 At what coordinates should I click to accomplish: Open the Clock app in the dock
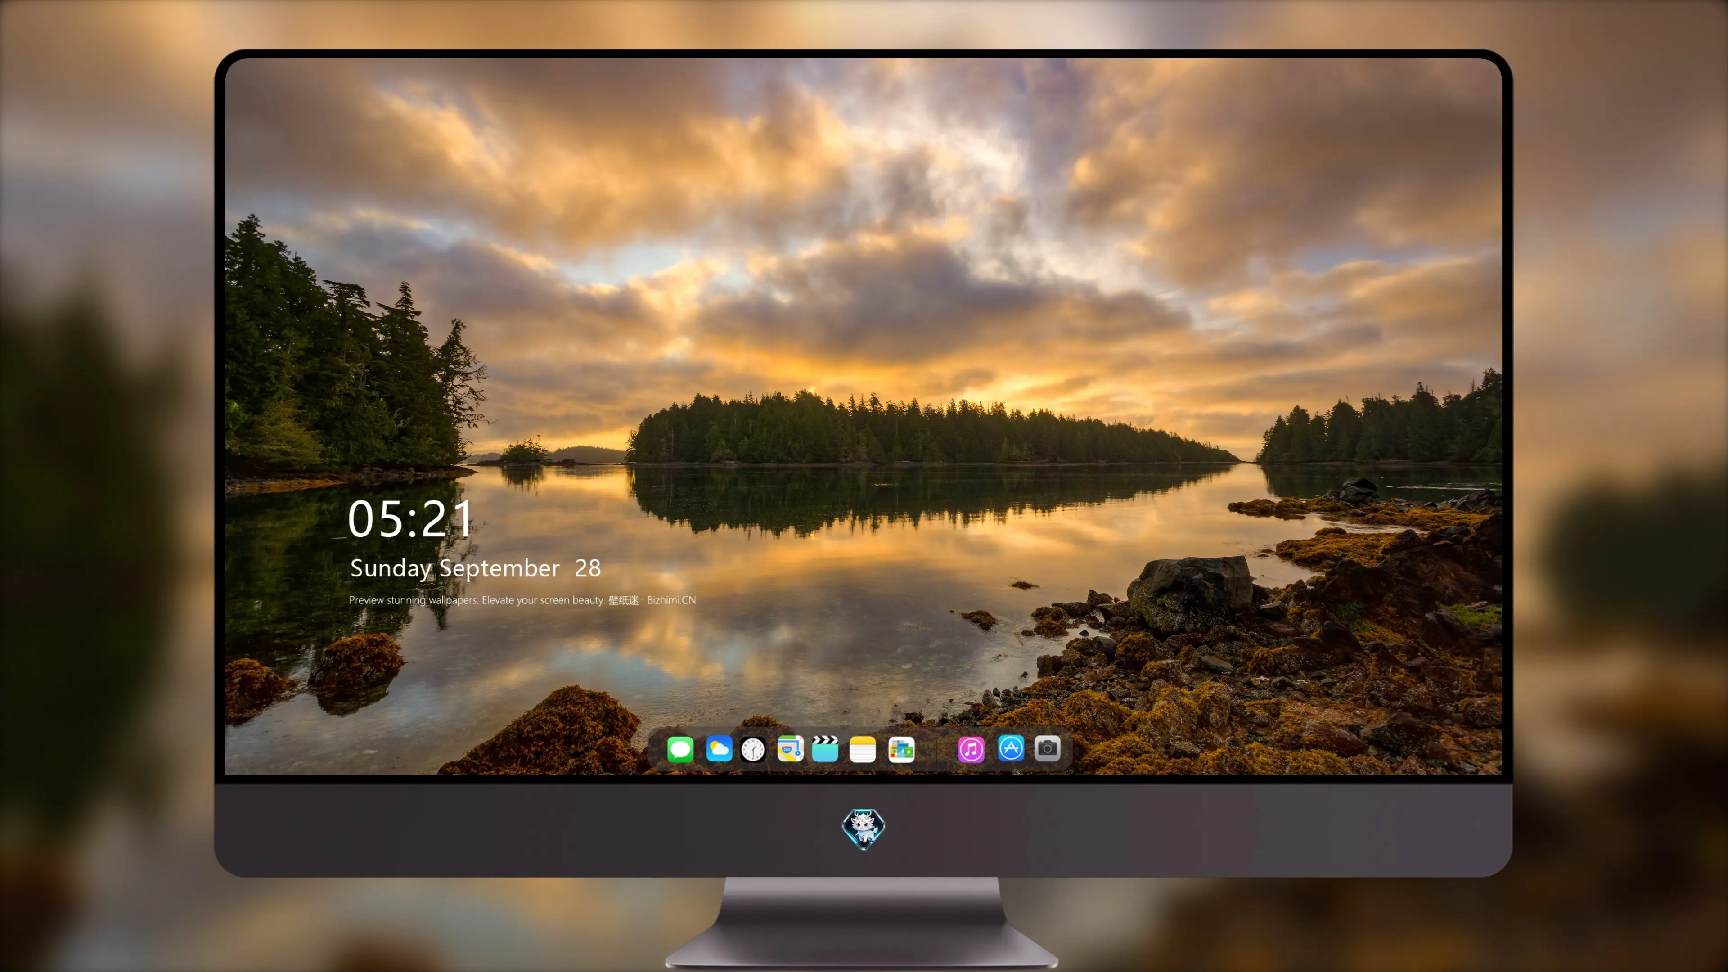coord(753,749)
